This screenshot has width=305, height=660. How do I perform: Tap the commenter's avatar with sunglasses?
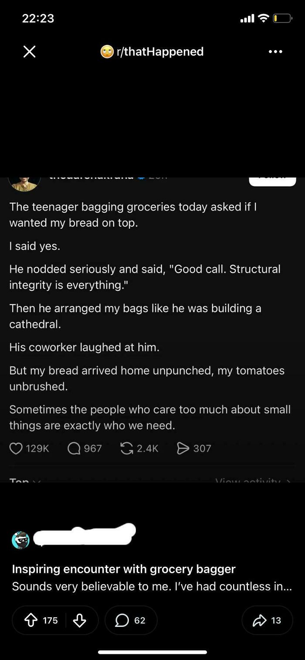[x=20, y=540]
